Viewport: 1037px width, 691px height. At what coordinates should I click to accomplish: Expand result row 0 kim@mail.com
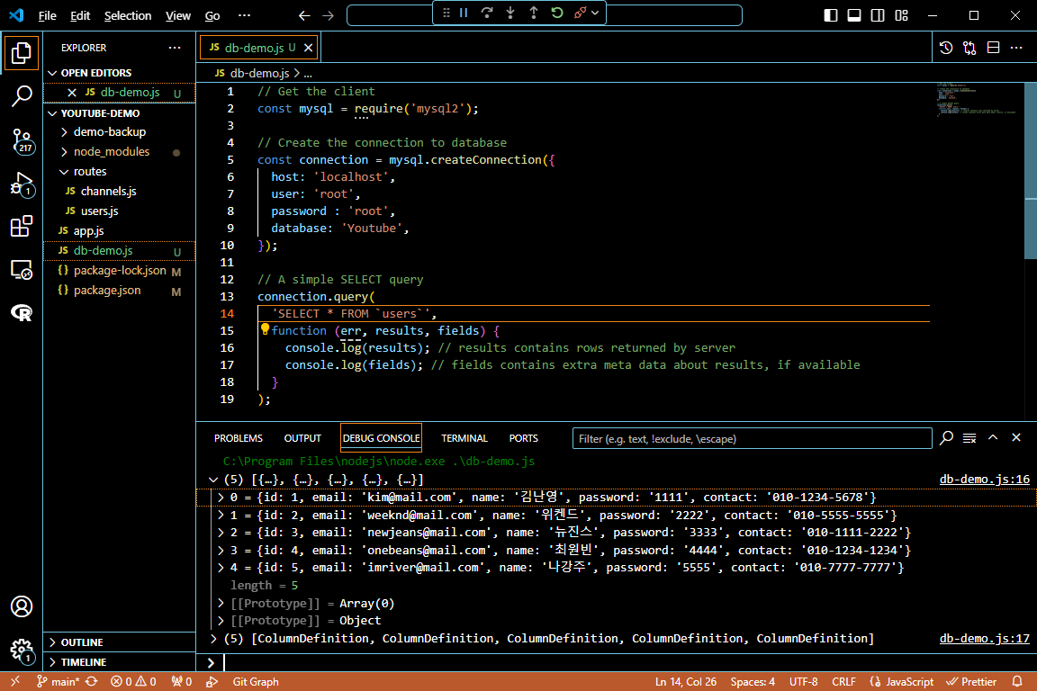click(x=221, y=498)
